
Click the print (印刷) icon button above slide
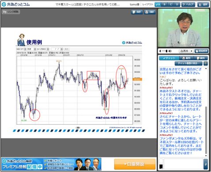[150, 12]
